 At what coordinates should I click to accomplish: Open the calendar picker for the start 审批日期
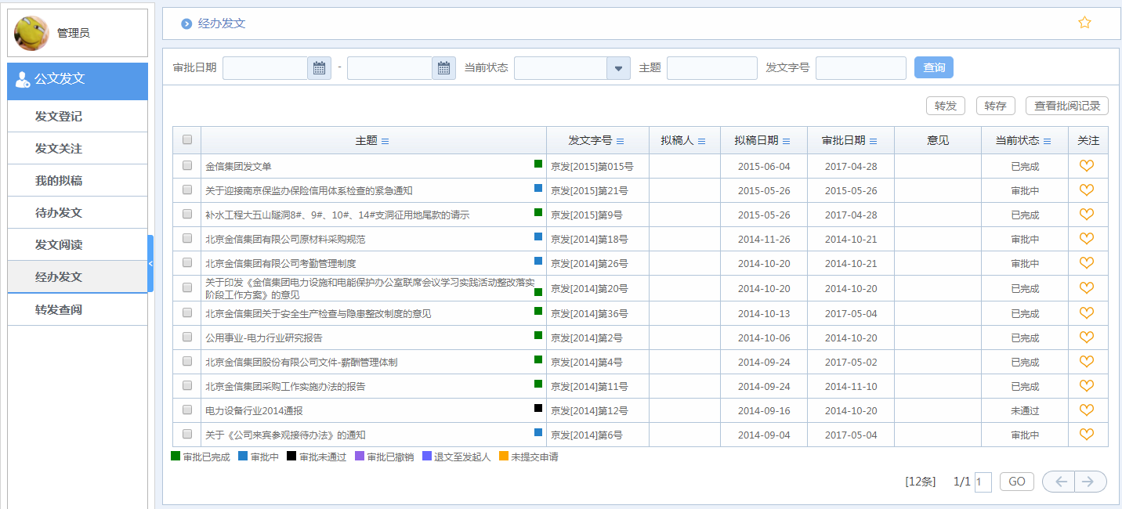coord(318,67)
